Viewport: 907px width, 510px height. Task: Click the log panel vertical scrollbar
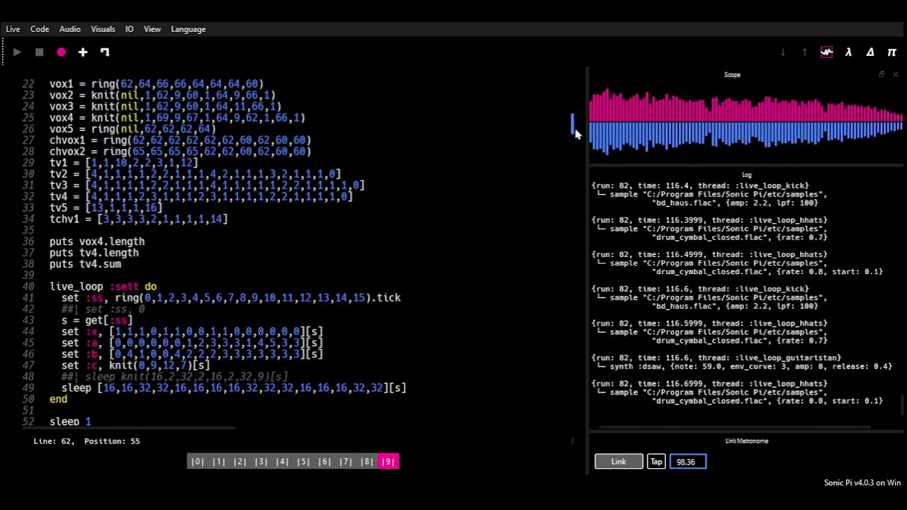pyautogui.click(x=903, y=405)
